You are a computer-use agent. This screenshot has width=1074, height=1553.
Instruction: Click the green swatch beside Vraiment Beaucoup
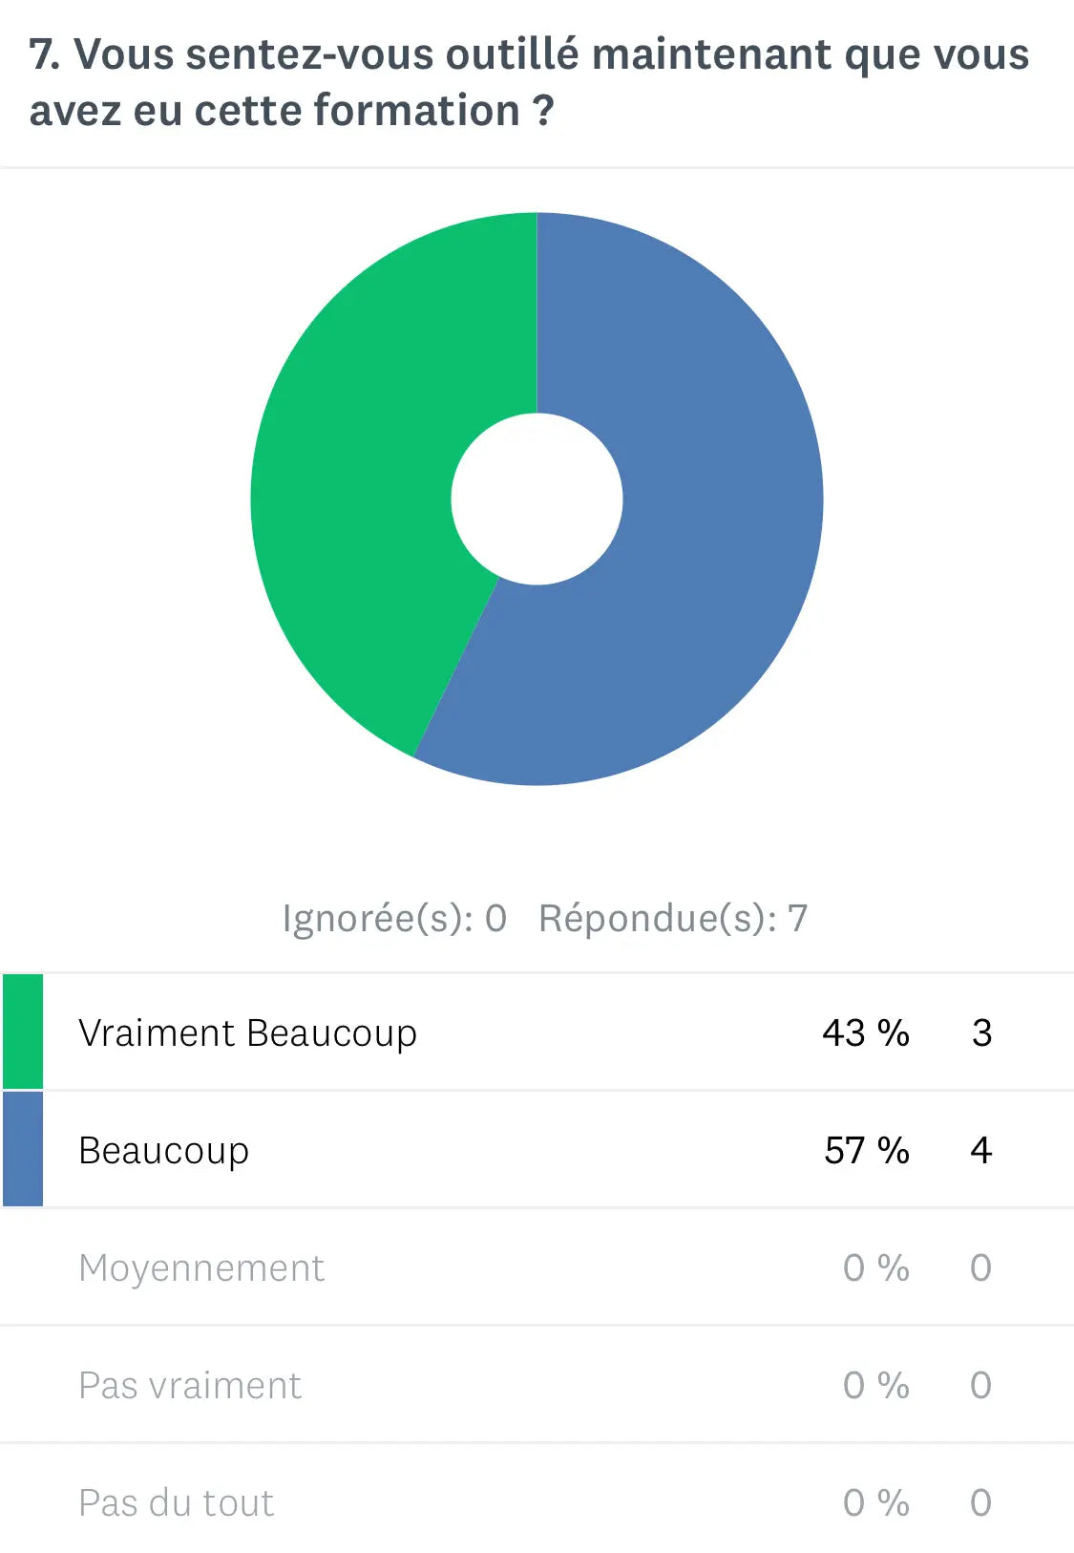coord(23,1032)
